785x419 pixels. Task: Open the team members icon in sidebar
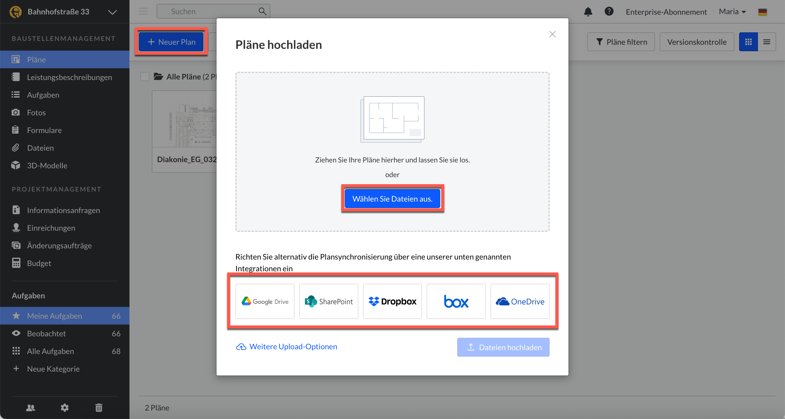click(x=31, y=408)
